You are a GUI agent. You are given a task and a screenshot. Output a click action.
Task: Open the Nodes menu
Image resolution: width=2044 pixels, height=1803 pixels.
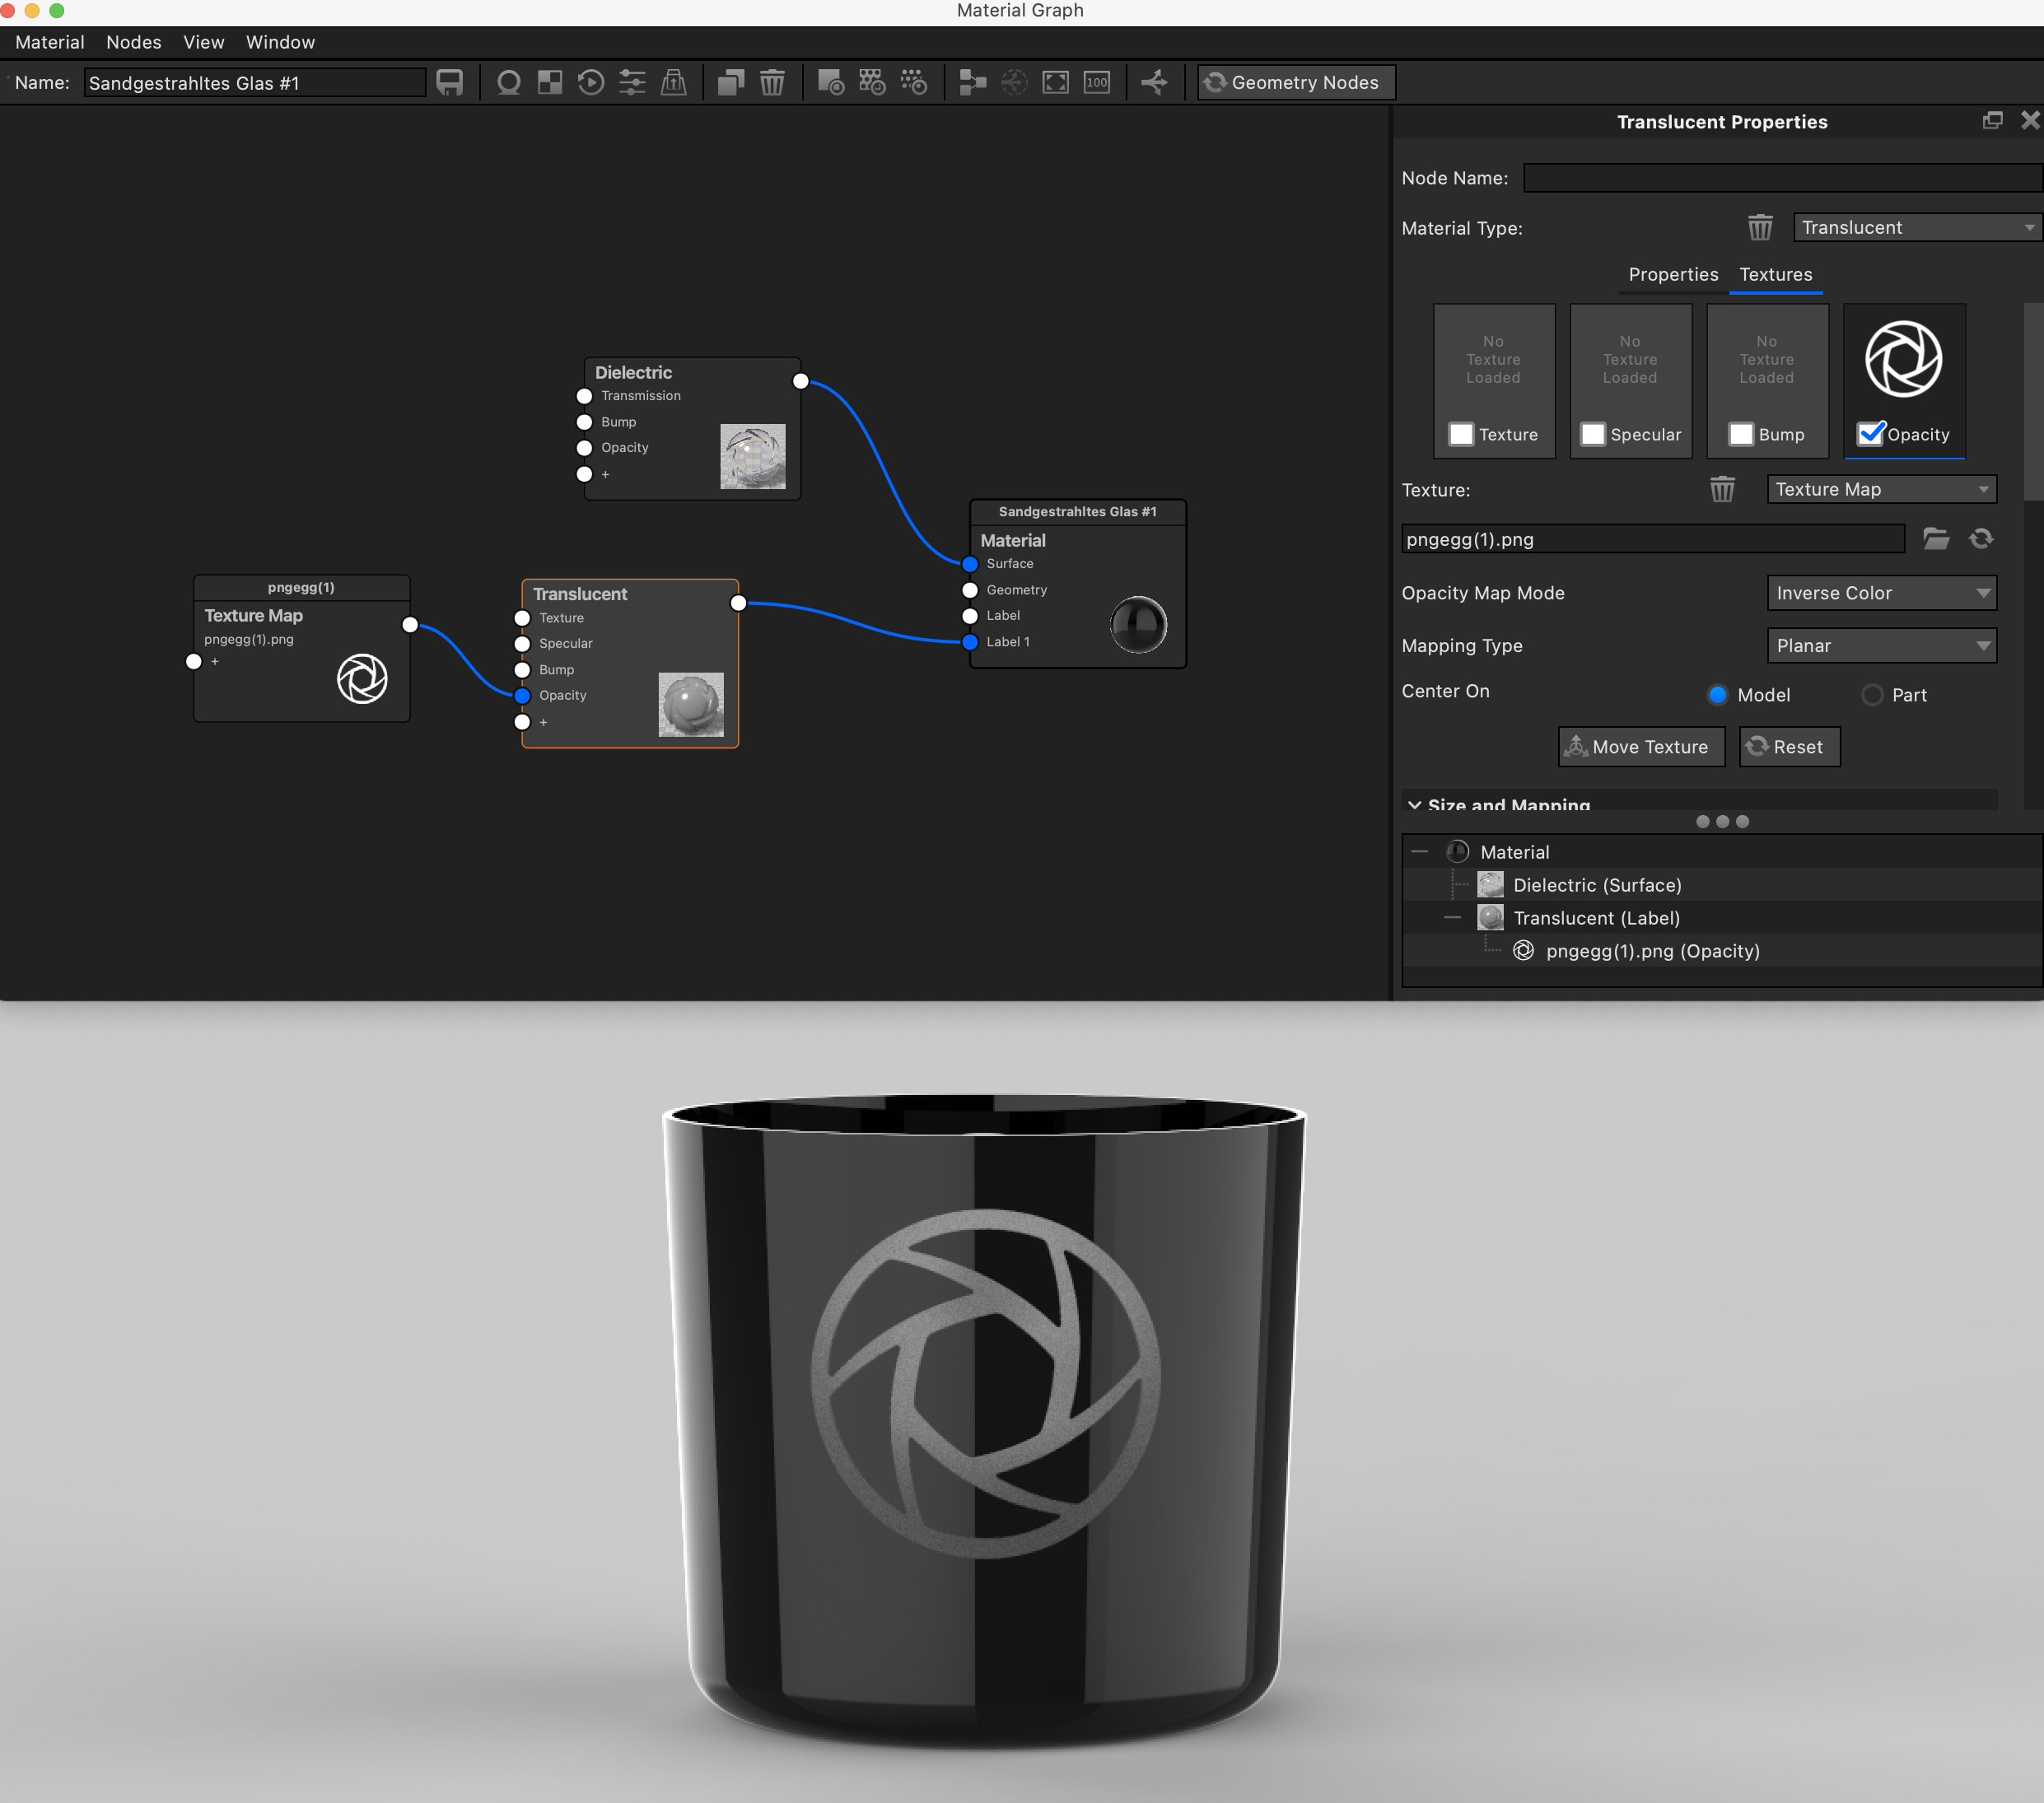click(134, 42)
